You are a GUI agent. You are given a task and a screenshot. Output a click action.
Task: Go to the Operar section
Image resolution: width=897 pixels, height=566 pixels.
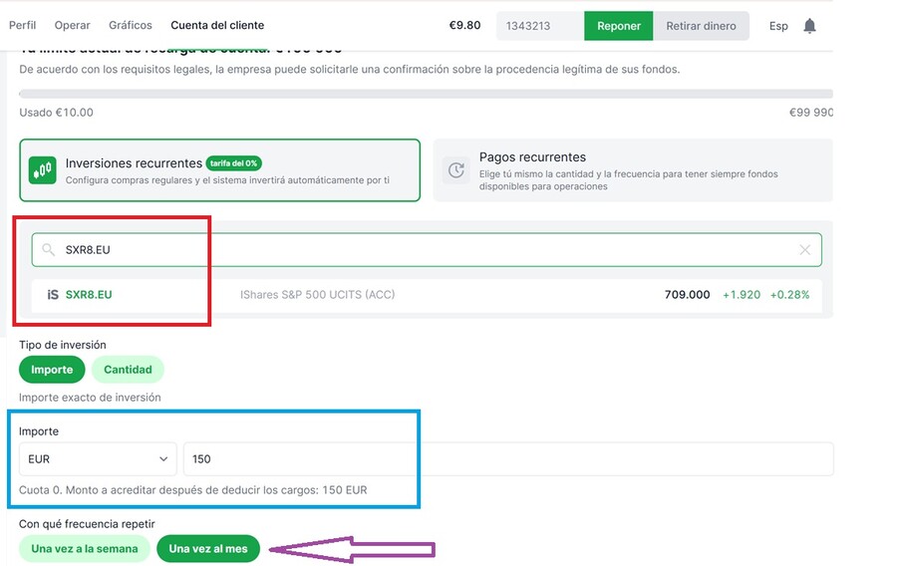tap(72, 25)
